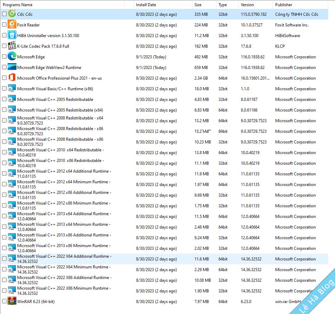Check the box for Foxit Reader
Screen dimensions: 335x314
[4, 25]
